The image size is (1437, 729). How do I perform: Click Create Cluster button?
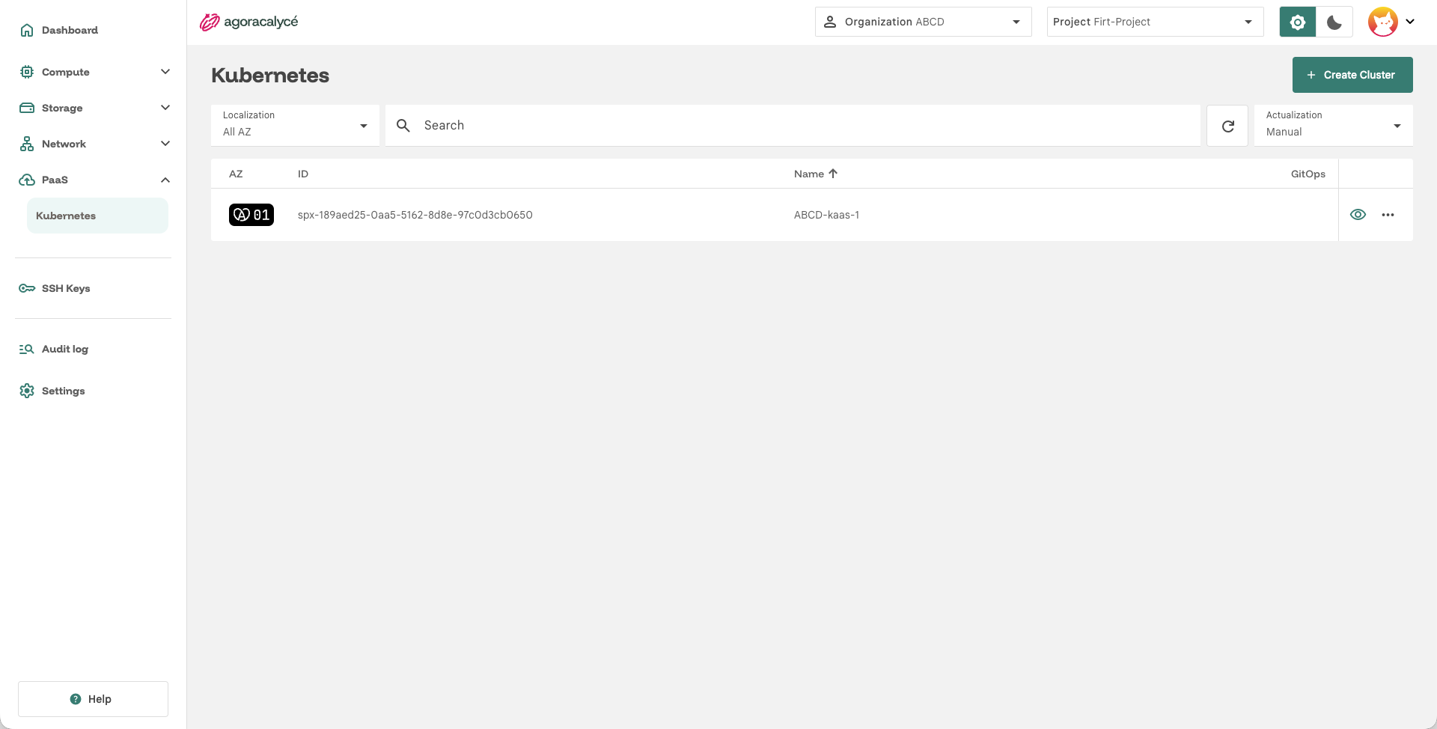[x=1352, y=75]
